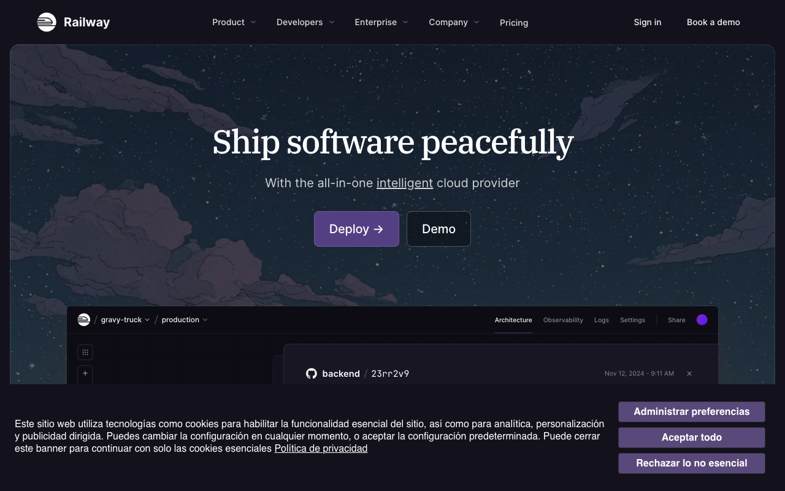Click the plus zoom icon in sidebar

[85, 373]
